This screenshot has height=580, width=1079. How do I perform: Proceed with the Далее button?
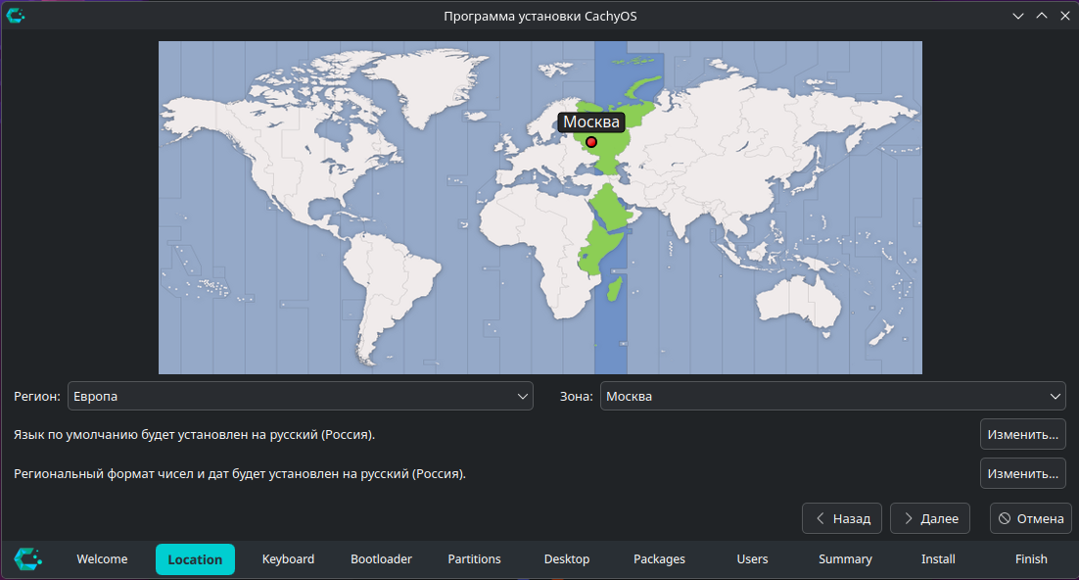click(x=929, y=518)
